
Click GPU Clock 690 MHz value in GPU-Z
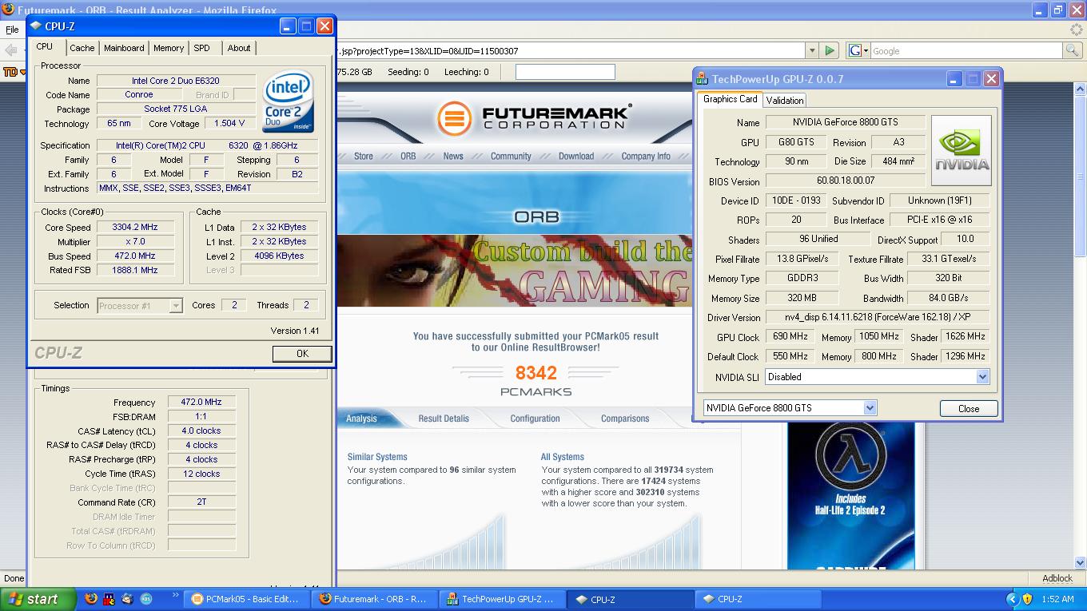[x=790, y=337]
